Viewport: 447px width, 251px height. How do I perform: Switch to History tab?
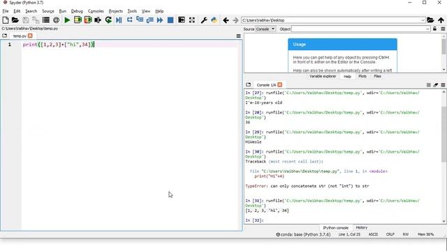point(362,228)
